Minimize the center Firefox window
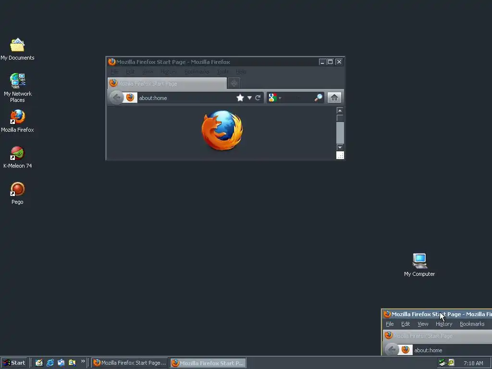This screenshot has width=492, height=369. (x=322, y=62)
